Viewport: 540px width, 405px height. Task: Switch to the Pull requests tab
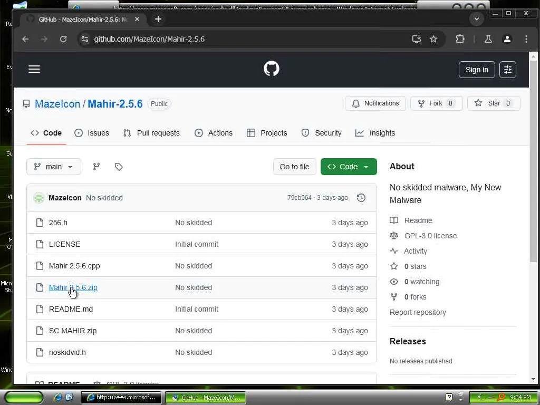151,133
